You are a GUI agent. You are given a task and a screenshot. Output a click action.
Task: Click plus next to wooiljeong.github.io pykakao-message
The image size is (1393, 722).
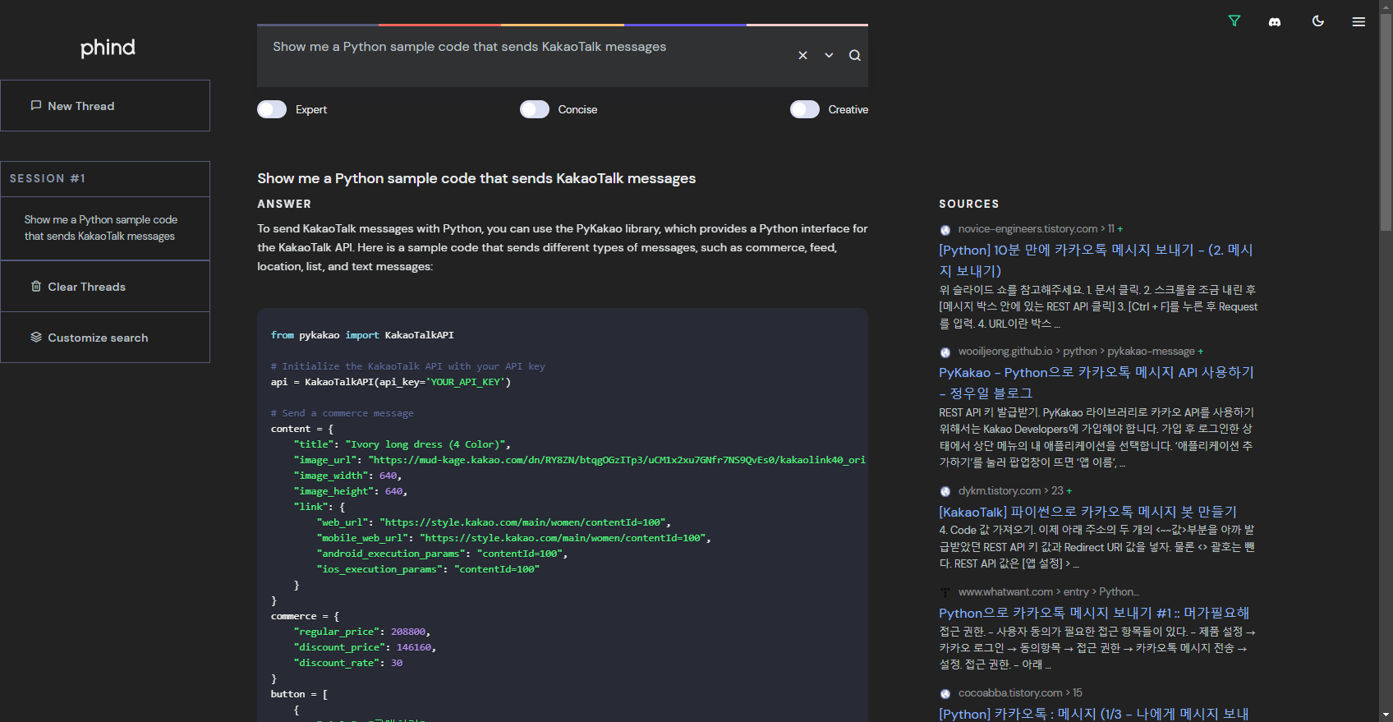click(1201, 352)
